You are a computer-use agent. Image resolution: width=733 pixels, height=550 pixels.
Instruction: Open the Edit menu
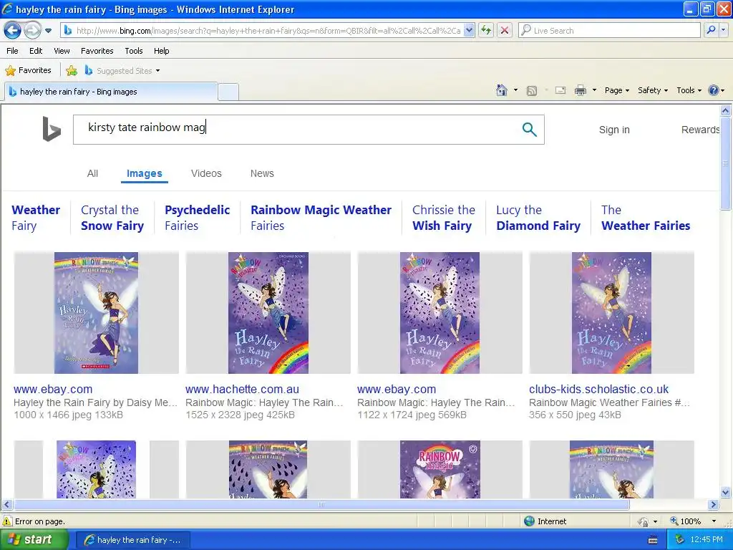[x=36, y=51]
